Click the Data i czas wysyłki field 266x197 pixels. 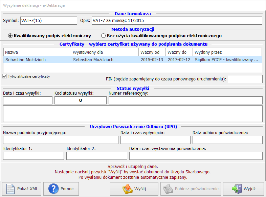(x=28, y=100)
